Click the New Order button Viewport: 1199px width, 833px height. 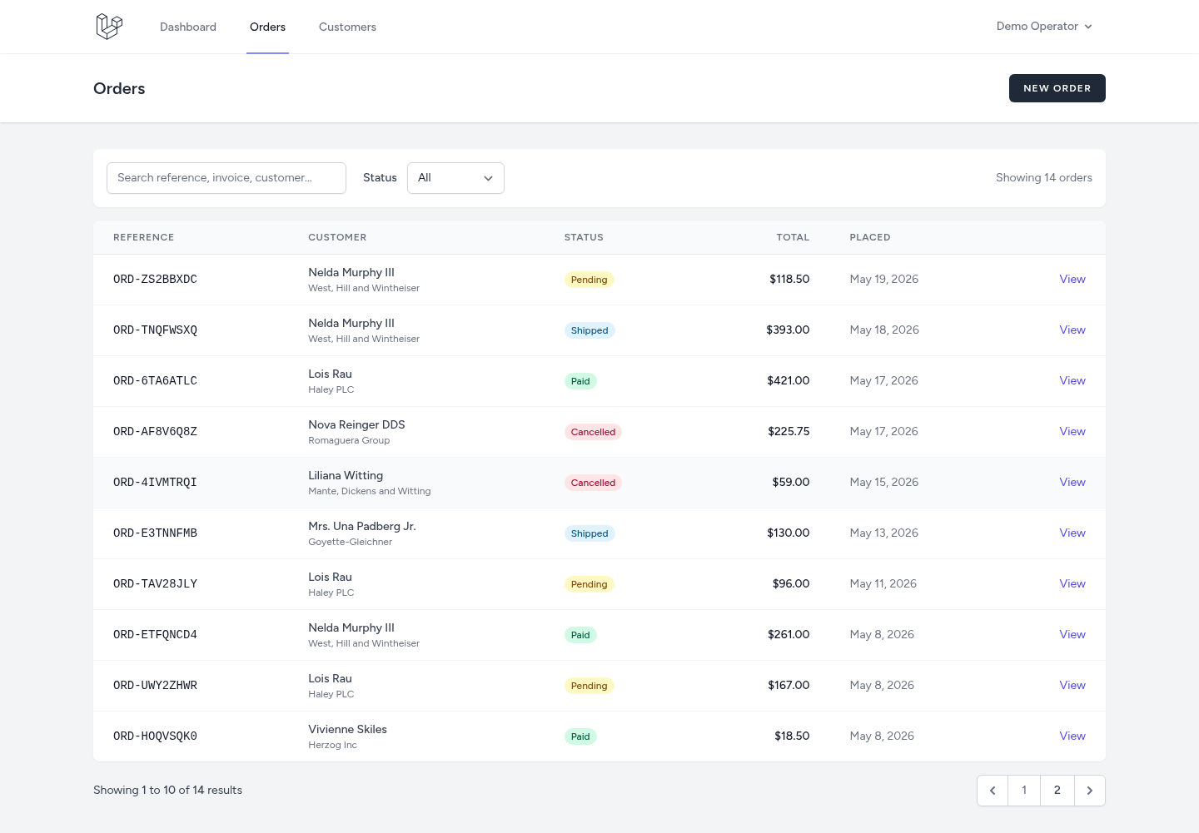[1057, 88]
